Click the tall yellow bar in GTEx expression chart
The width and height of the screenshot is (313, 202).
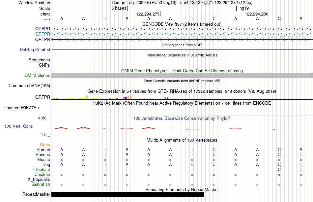coord(87,97)
